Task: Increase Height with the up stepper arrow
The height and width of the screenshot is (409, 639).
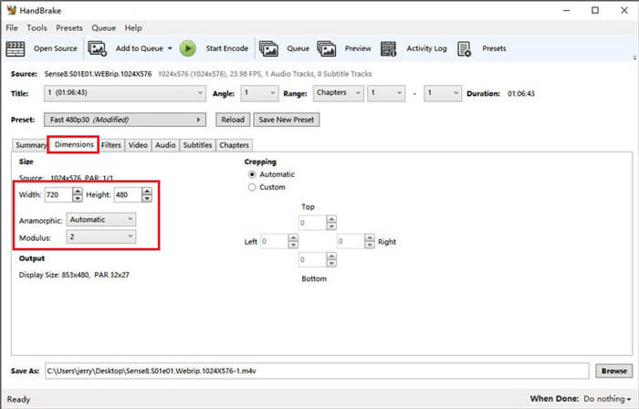Action: [147, 191]
